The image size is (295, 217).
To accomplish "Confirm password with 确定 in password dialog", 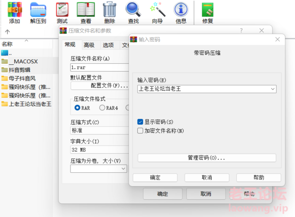I will (155, 177).
